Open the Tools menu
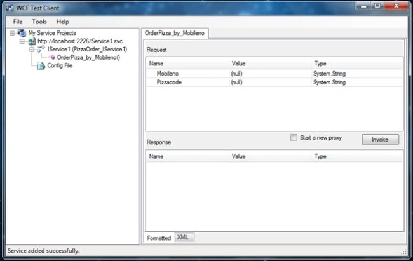The height and width of the screenshot is (261, 413). [39, 22]
